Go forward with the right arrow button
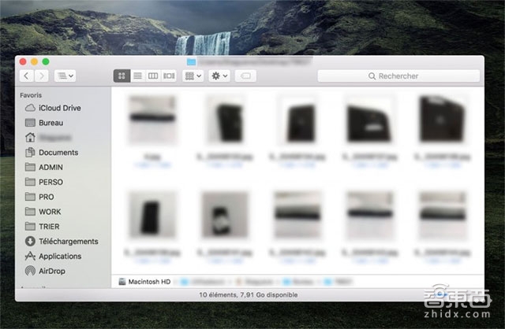The width and height of the screenshot is (505, 329). (x=42, y=76)
